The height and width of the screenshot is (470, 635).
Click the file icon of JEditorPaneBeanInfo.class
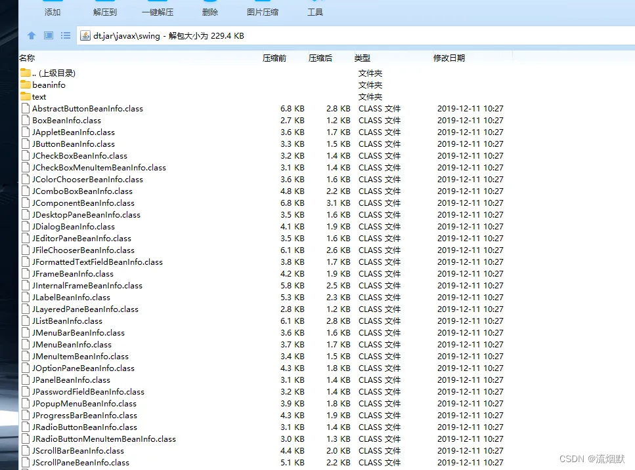click(x=26, y=239)
